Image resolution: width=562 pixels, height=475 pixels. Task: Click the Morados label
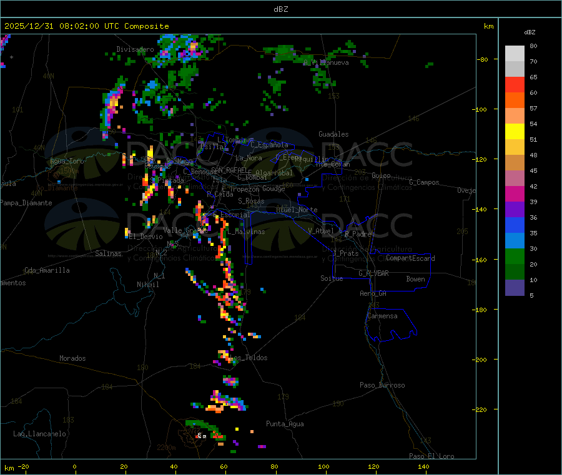point(73,358)
